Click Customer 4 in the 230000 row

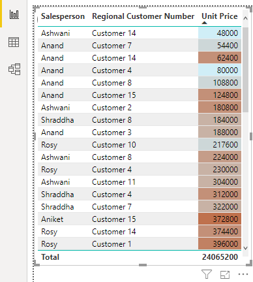(x=112, y=170)
